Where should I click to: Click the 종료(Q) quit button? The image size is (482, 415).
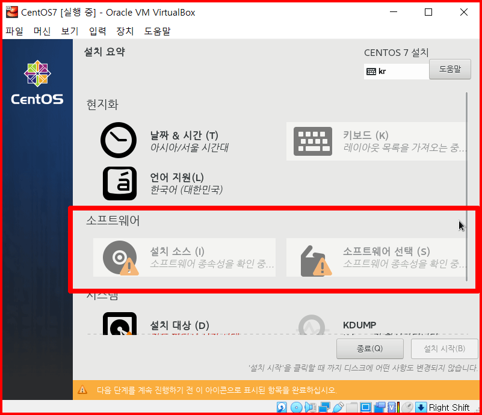(370, 349)
